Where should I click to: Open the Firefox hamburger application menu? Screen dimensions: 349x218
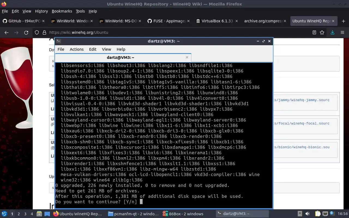tap(342, 32)
